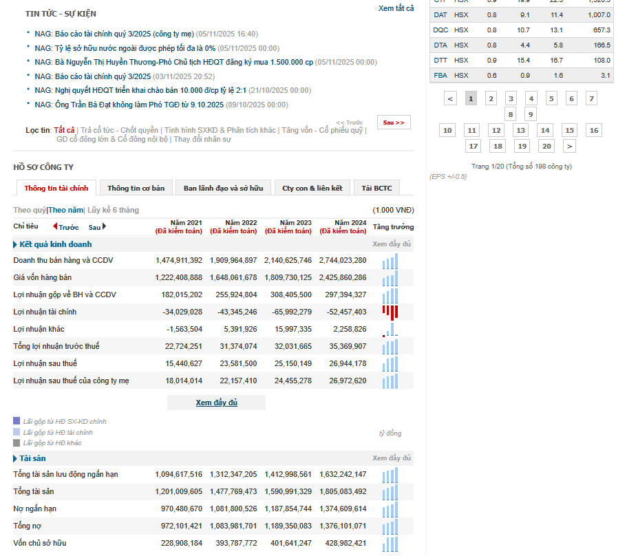Open 'Ban lãnh đạo và sở hữu' tab

pos(223,188)
